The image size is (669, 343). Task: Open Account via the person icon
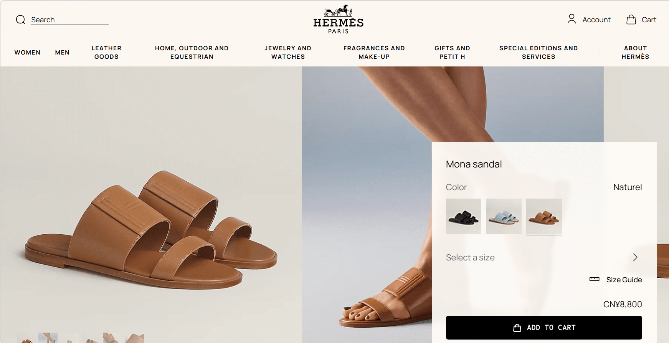point(572,19)
